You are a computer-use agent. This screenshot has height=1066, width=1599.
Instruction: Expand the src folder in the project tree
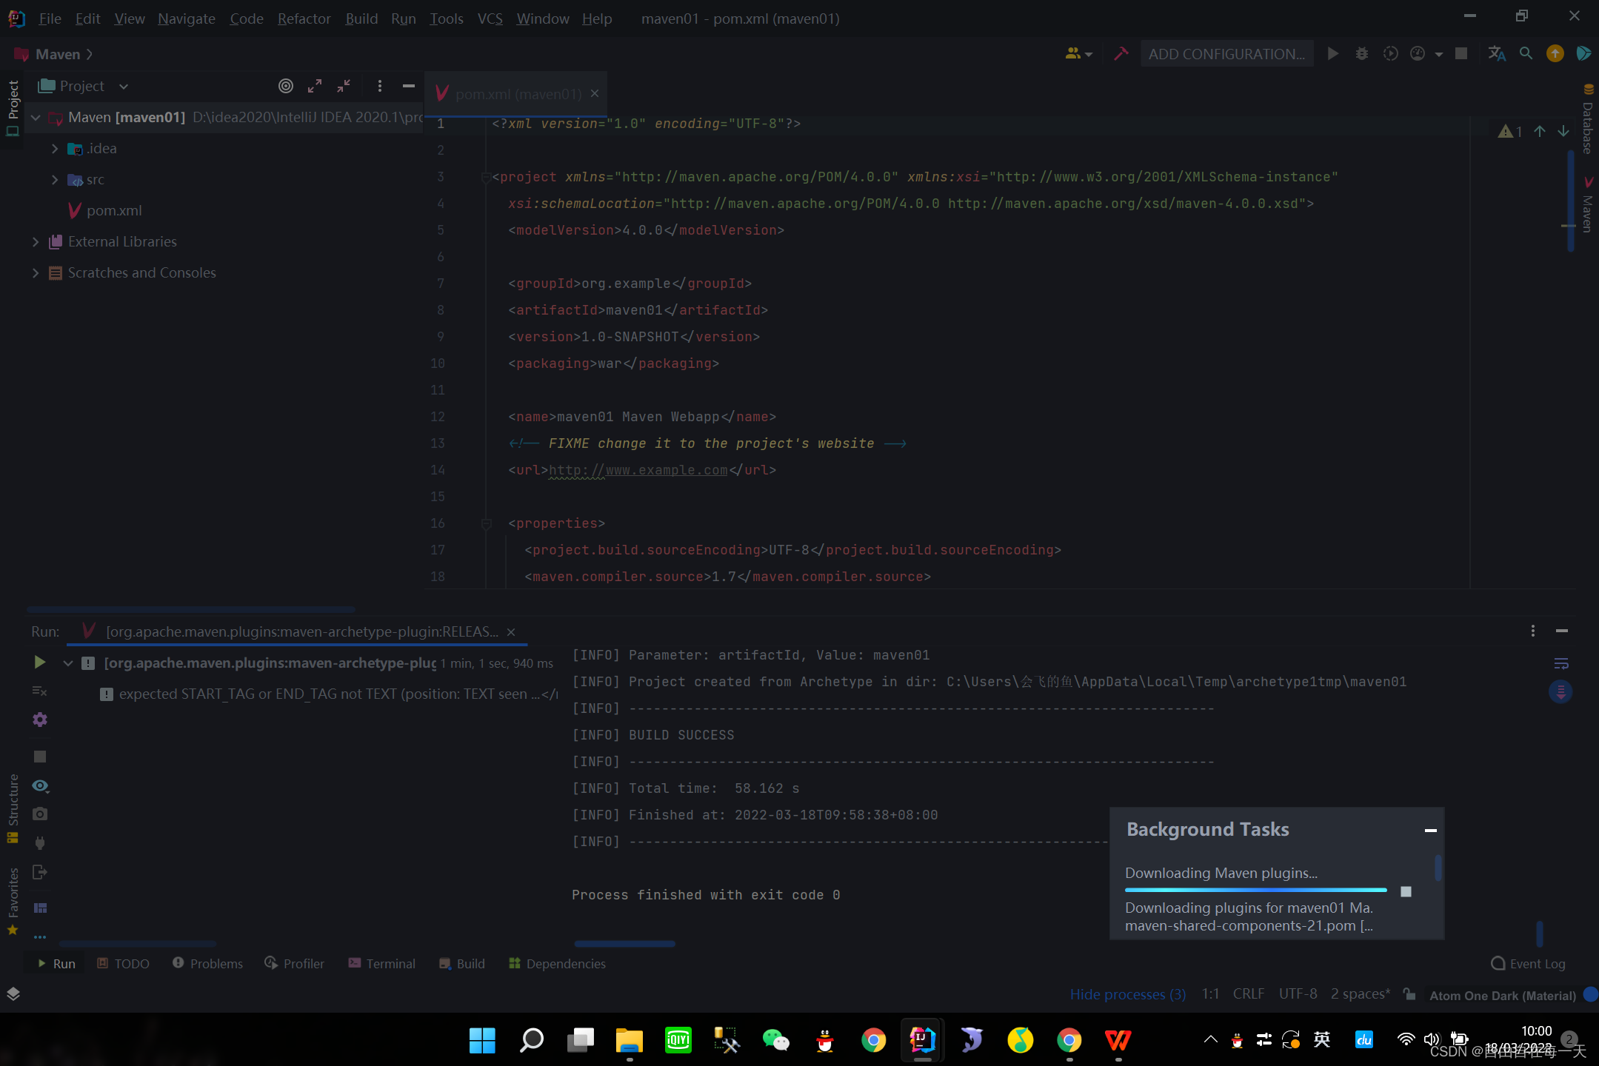click(x=54, y=179)
